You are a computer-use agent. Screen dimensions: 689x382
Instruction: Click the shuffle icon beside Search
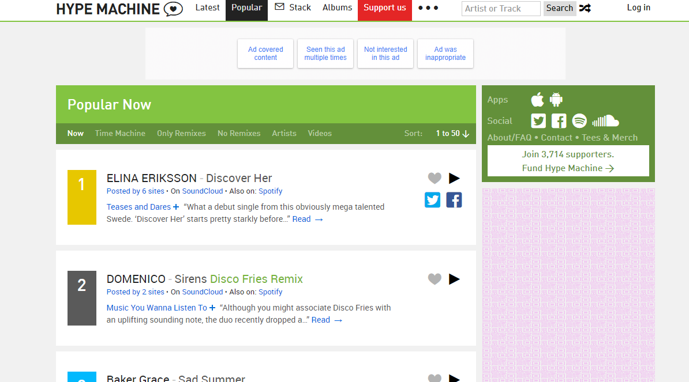tap(585, 8)
